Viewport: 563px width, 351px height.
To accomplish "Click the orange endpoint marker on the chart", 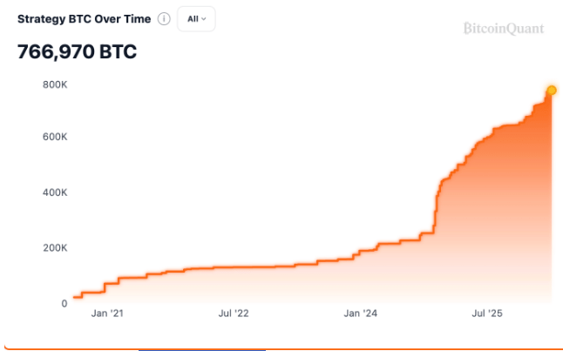I will click(552, 91).
